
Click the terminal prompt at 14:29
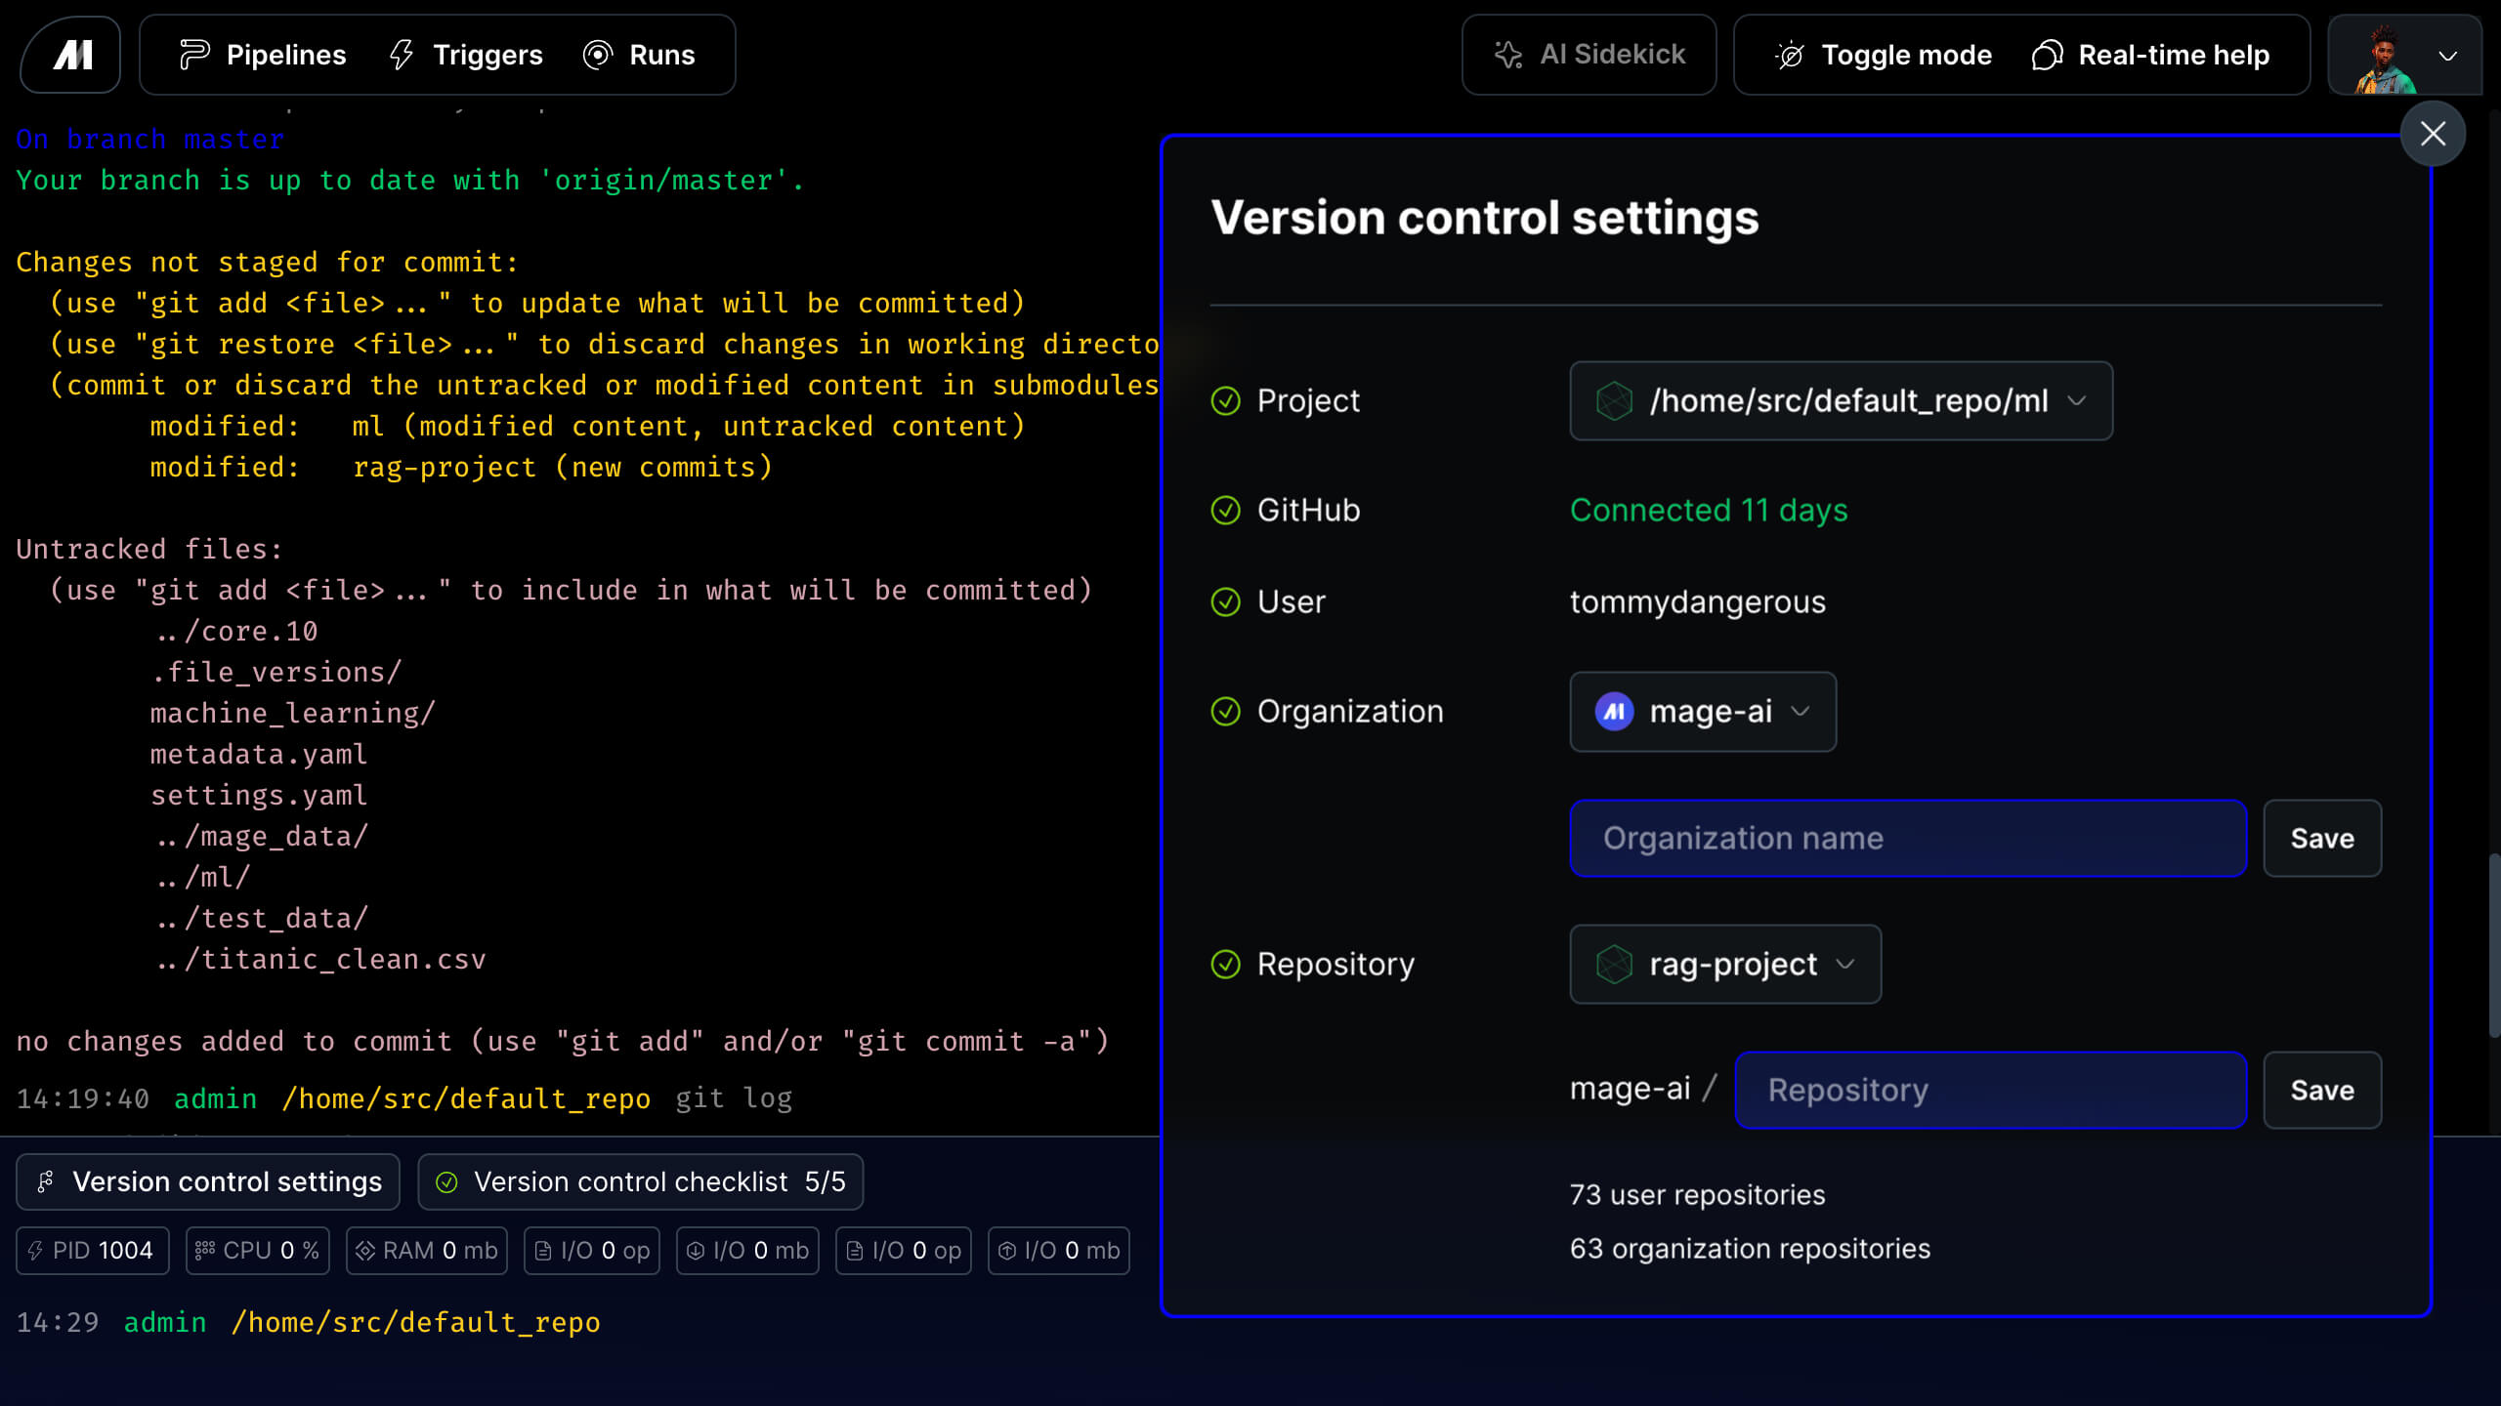click(309, 1322)
